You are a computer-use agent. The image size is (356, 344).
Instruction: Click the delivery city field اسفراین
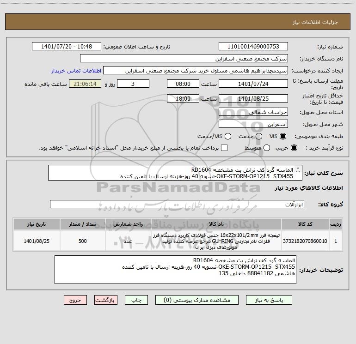(x=253, y=124)
